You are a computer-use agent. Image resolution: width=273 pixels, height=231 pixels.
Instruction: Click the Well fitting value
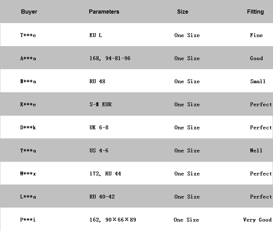256,151
